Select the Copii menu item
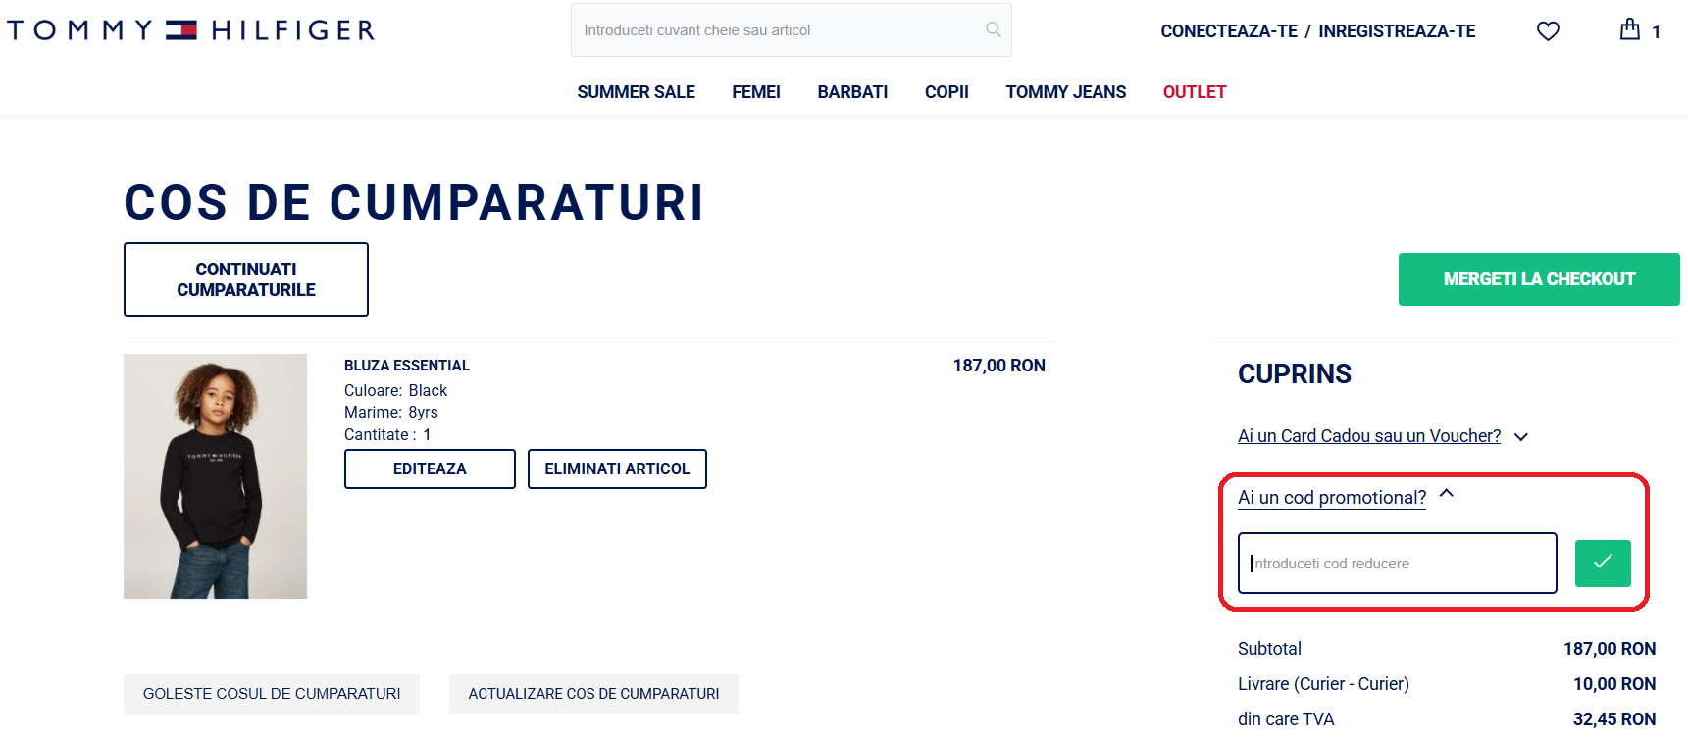Screen dimensions: 1688x740 coord(946,92)
